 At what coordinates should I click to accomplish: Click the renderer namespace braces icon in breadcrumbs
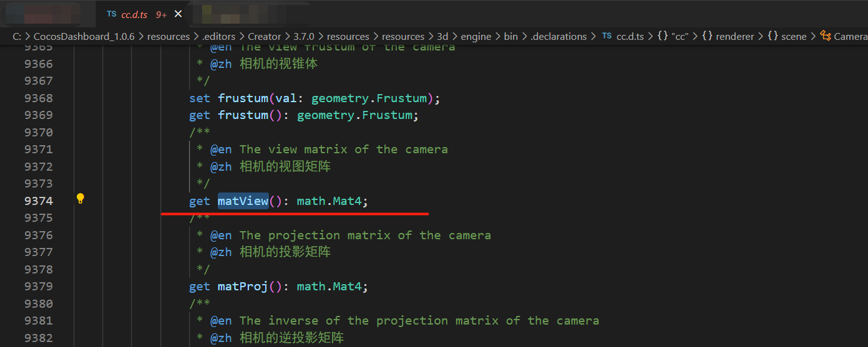coord(707,36)
